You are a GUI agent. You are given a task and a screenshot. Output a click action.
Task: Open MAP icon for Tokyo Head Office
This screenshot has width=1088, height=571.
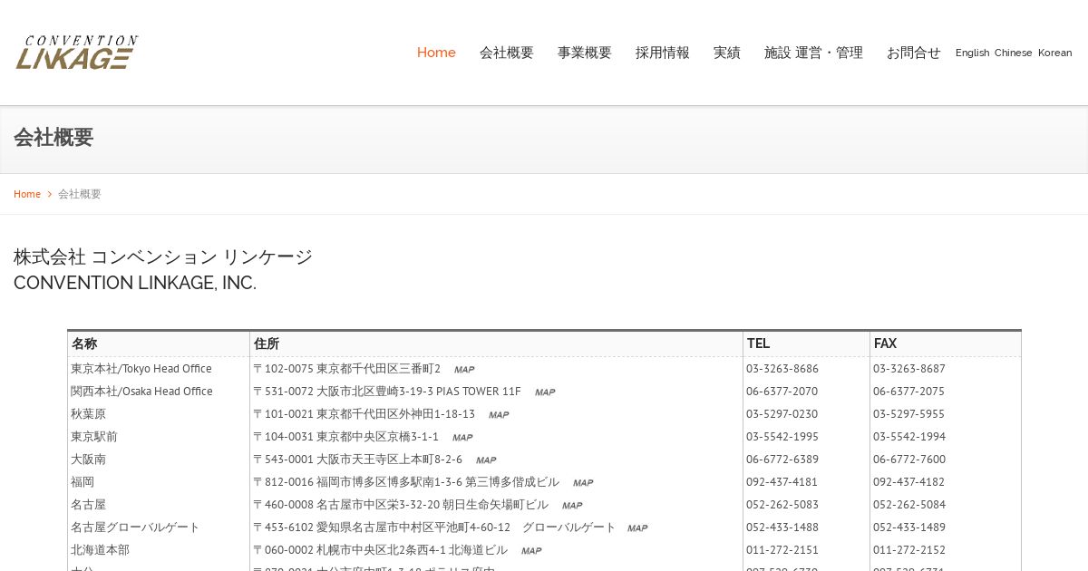tap(464, 370)
